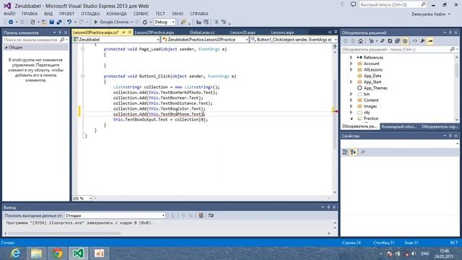Click the alphabetical sort icon in Свойства panel

pyautogui.click(x=353, y=152)
